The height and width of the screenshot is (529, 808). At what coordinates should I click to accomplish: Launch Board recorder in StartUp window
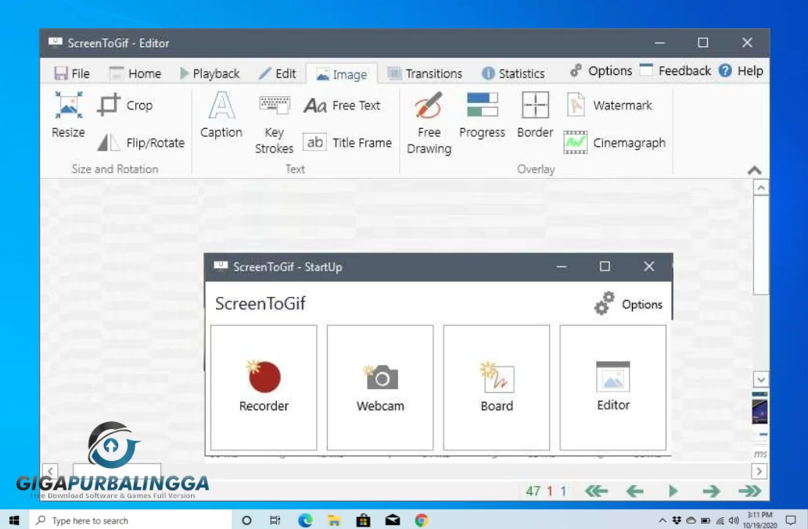pos(497,388)
